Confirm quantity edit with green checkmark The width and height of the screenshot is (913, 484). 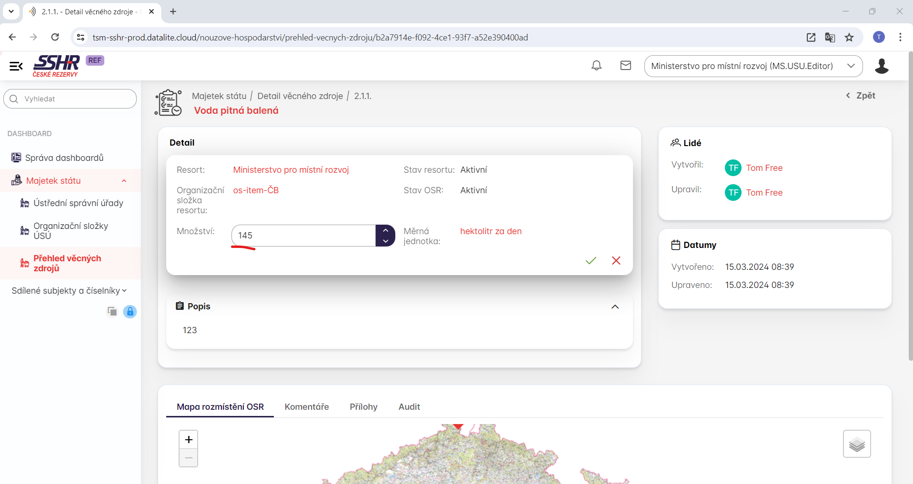591,260
